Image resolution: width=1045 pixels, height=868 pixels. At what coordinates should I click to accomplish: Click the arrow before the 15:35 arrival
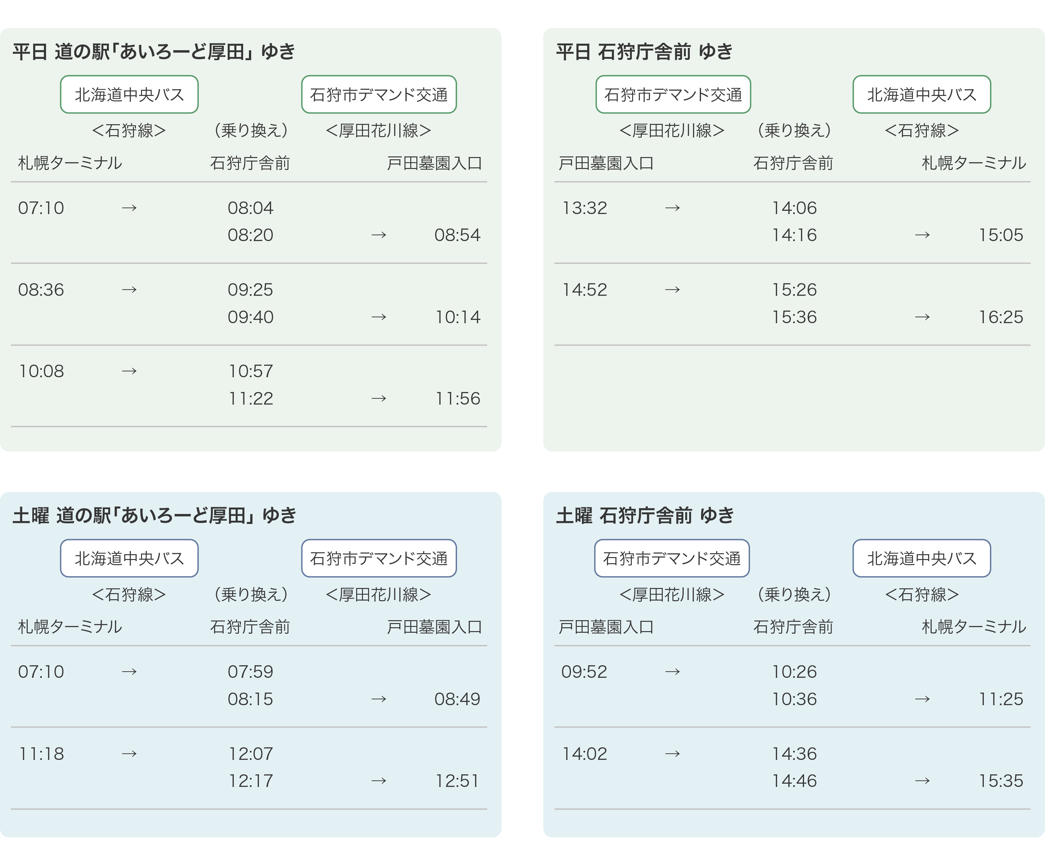922,781
